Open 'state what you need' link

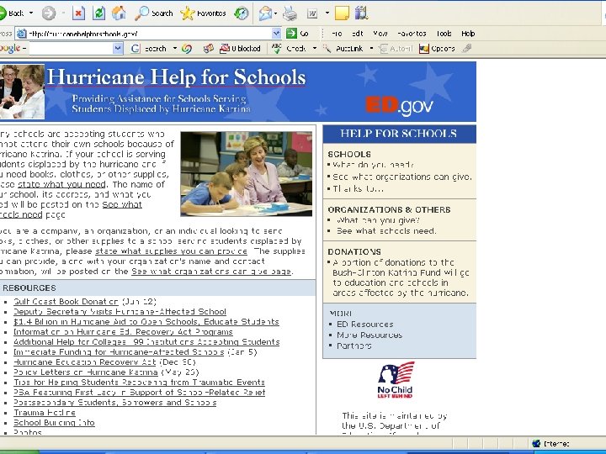(x=61, y=184)
